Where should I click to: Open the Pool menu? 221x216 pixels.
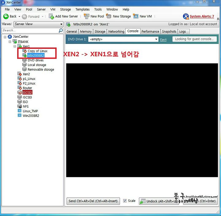pyautogui.click(x=29, y=10)
